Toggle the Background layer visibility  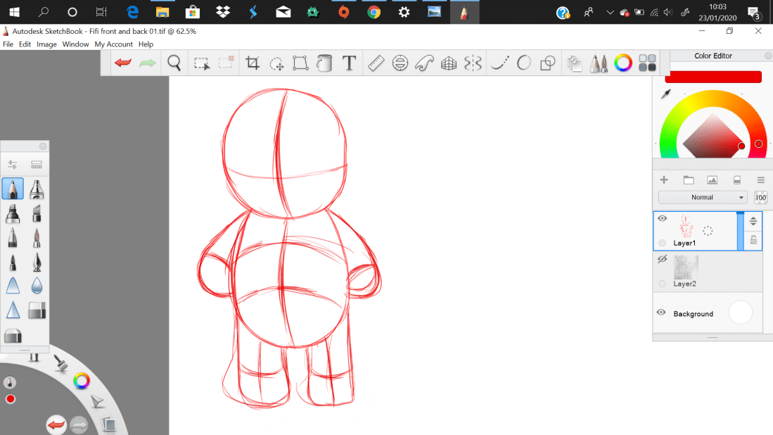click(661, 313)
